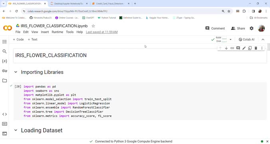The width and height of the screenshot is (270, 144).
Task: Open All Bookmarks folder
Action: 259,18
